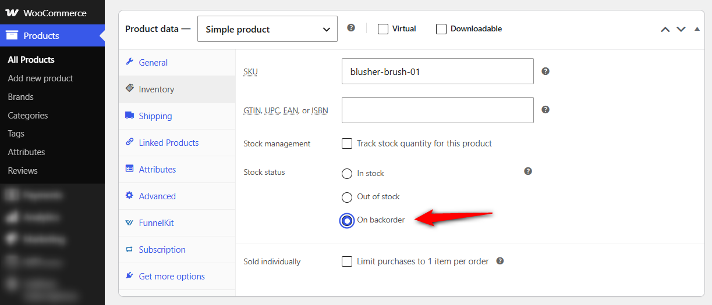Click the Shipping tab truck icon
Viewport: 712px width, 305px height.
(x=129, y=116)
